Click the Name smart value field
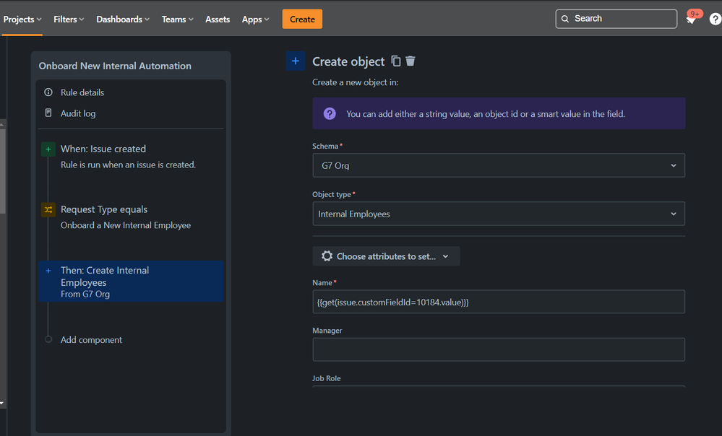Screen dimensions: 722x436 point(499,302)
